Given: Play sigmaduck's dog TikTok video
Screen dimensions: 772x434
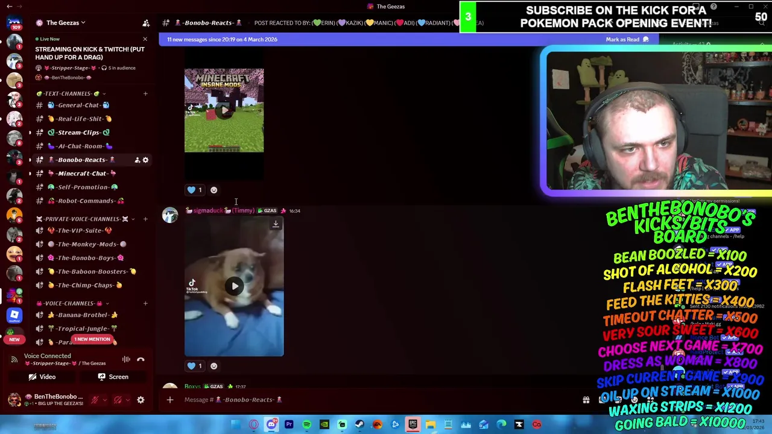Looking at the screenshot, I should [x=234, y=286].
